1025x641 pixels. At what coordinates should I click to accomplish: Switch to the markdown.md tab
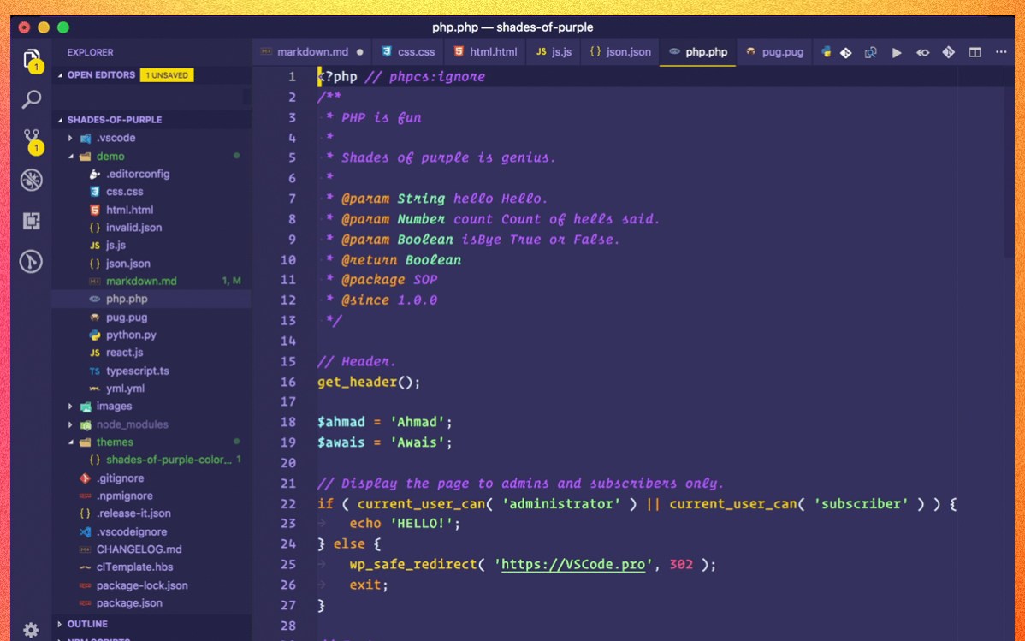point(311,52)
